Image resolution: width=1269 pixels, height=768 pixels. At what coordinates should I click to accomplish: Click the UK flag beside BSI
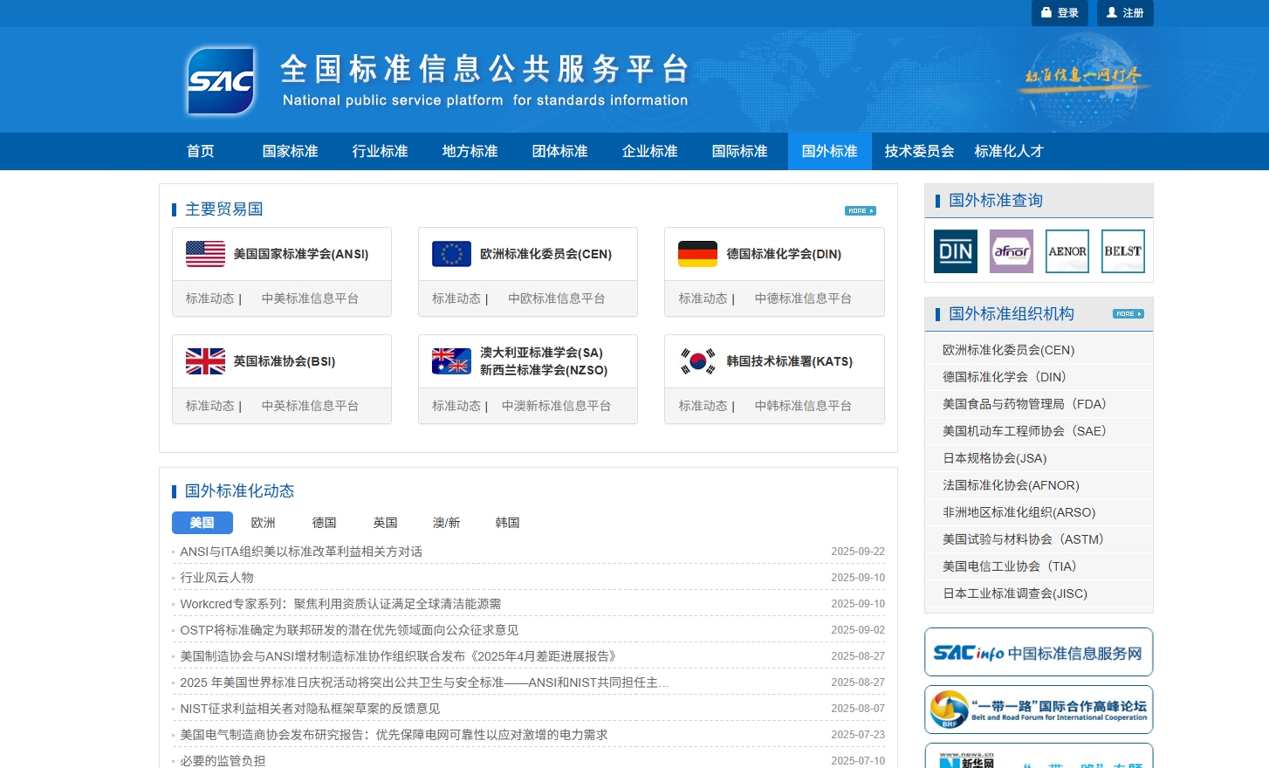click(x=205, y=361)
